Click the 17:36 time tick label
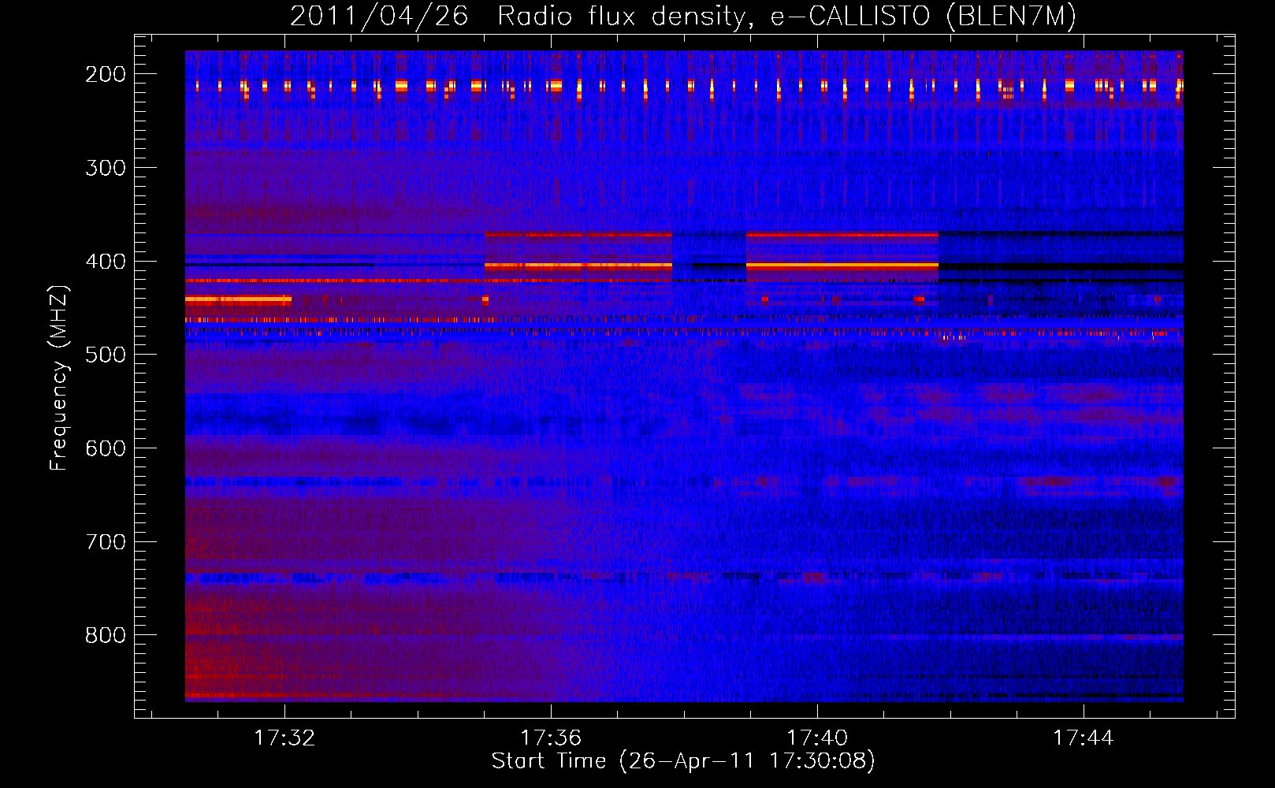The width and height of the screenshot is (1275, 788). 551,738
